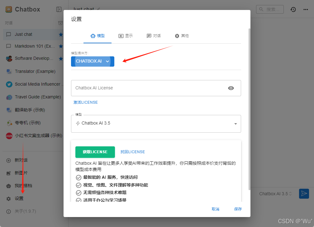Click the 夸夸机 avatar icon
The width and height of the screenshot is (314, 227).
point(9,123)
